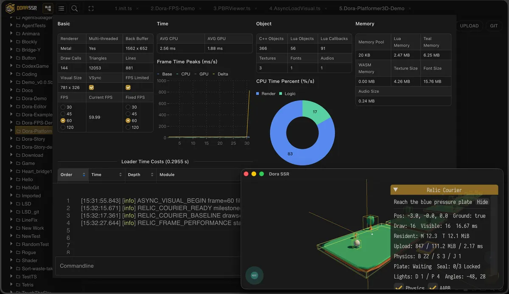Click the sort arrows in the Order column

coord(84,175)
